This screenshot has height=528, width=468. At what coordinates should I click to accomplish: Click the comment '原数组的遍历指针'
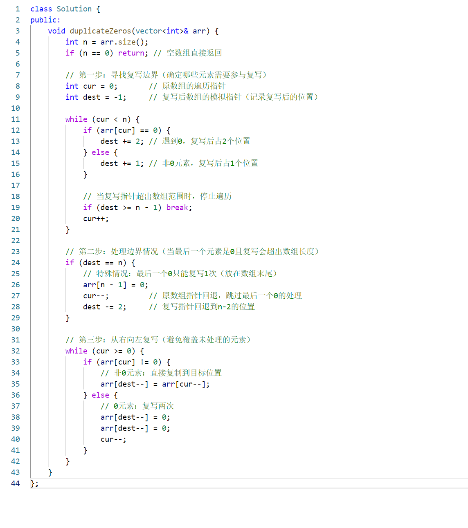[x=187, y=86]
